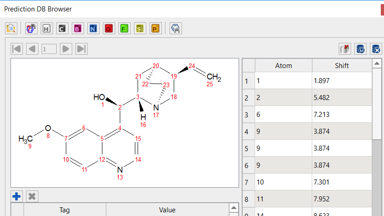The height and width of the screenshot is (216, 384).
Task: Select the Si nucleus filter icon
Action: click(x=140, y=28)
